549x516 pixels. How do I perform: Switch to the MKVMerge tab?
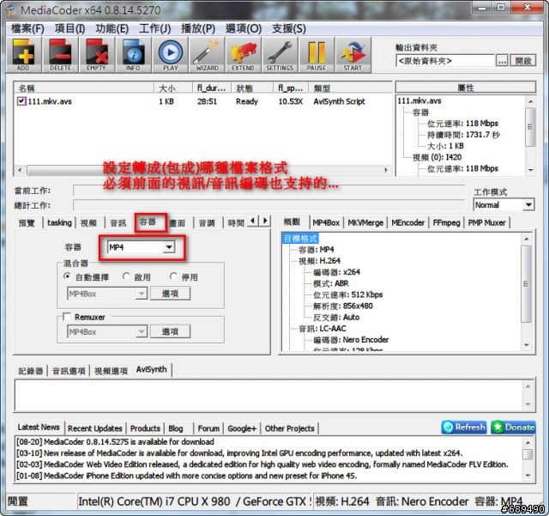coord(365,222)
